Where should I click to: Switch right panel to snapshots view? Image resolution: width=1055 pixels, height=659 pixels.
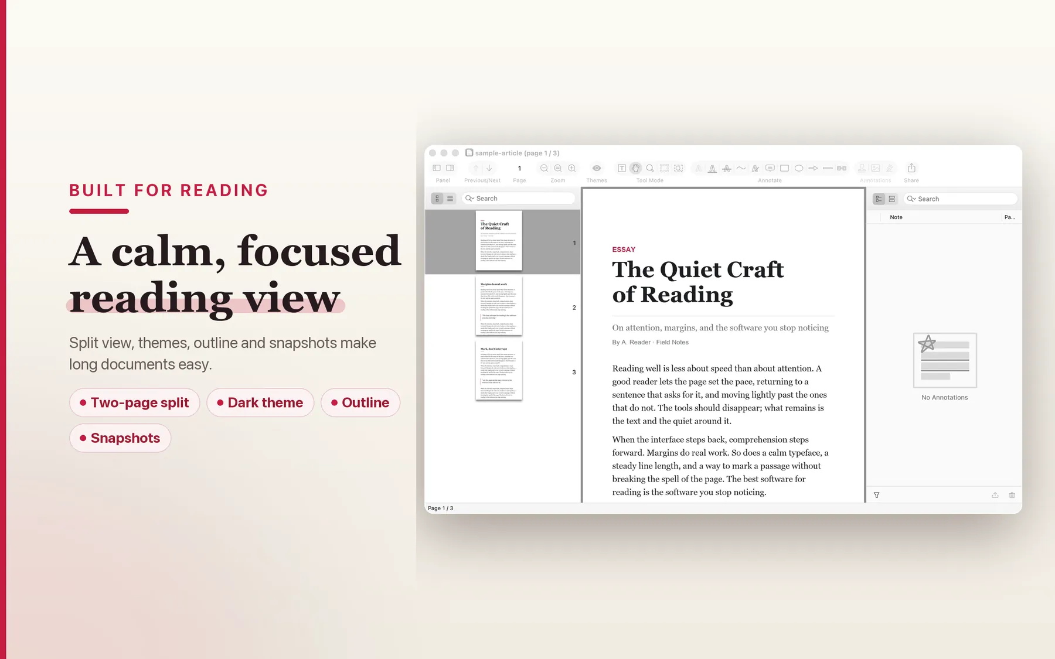tap(891, 199)
